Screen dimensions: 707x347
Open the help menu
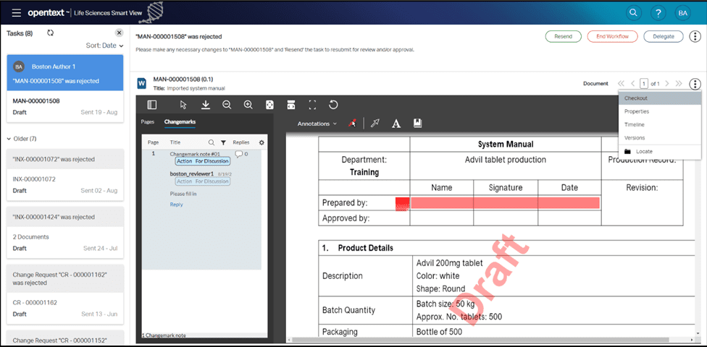pyautogui.click(x=658, y=13)
